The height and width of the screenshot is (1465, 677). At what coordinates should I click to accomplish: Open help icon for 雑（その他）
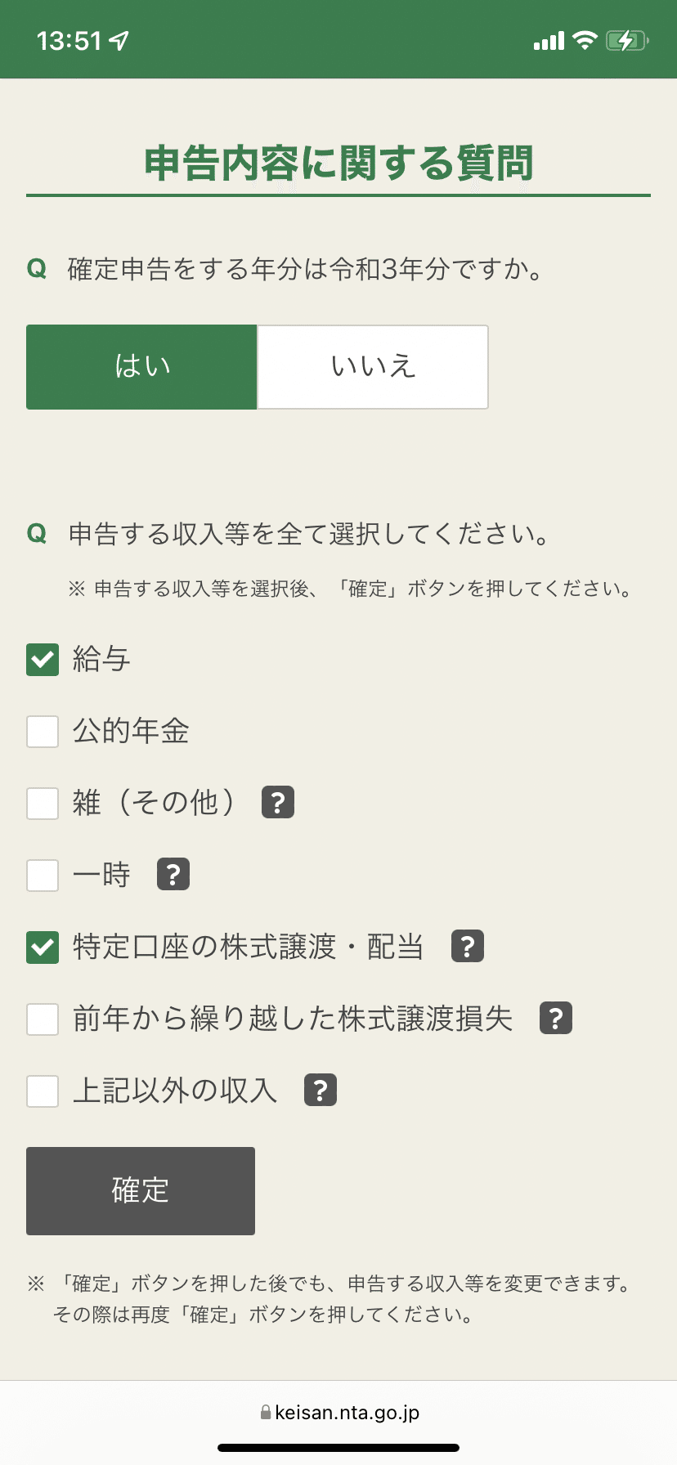pos(278,802)
